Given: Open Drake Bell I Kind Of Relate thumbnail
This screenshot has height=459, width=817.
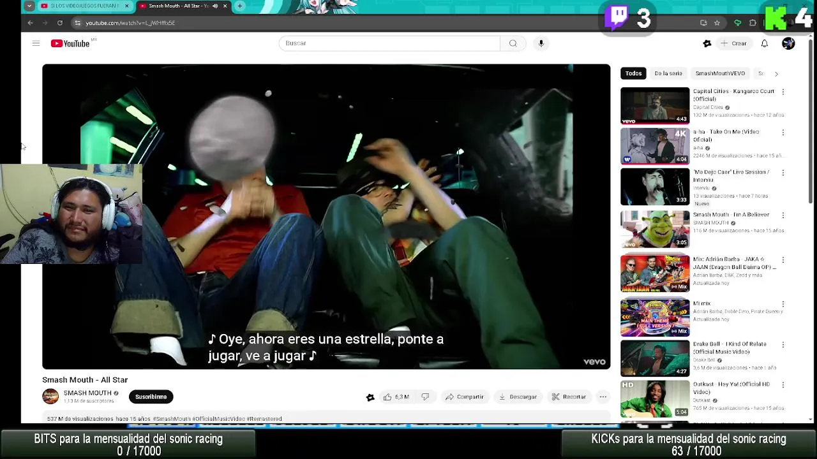Looking at the screenshot, I should point(655,358).
